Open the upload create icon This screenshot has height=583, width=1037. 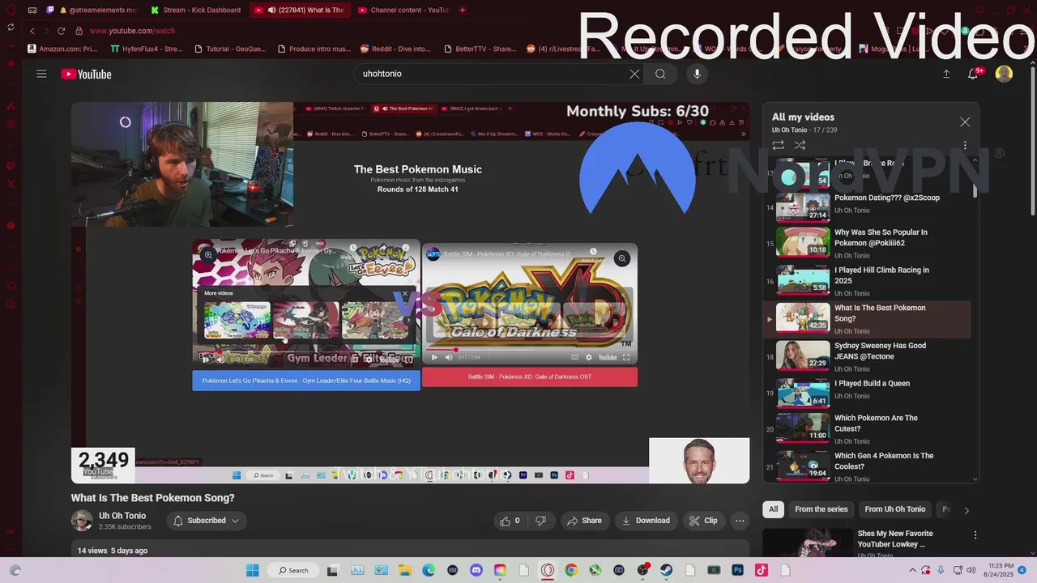point(946,74)
